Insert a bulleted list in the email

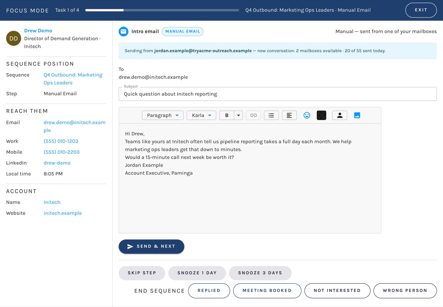[x=271, y=115]
